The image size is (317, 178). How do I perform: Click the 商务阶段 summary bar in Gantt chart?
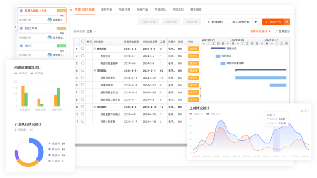click(218, 49)
